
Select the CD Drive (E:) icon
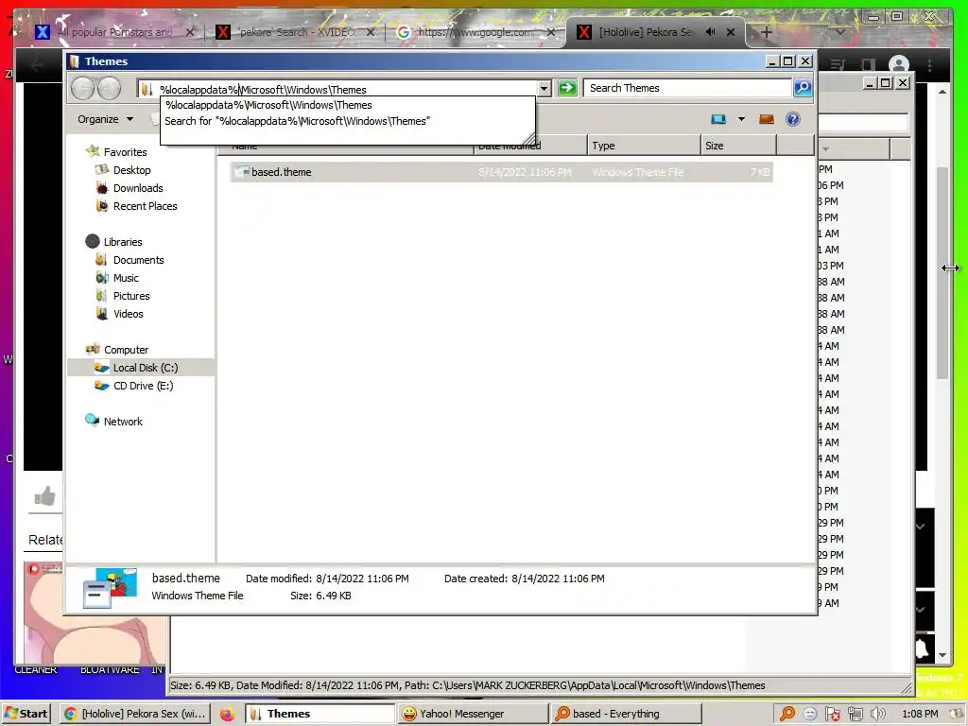tap(101, 386)
